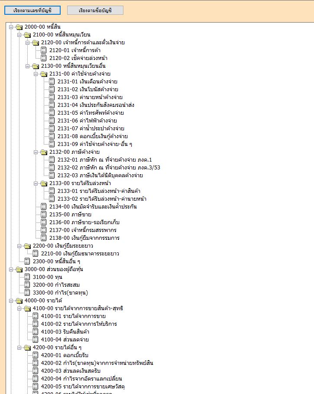Collapse the 2000-00 หนี้สิน tree node
This screenshot has height=394, width=314.
[11, 27]
